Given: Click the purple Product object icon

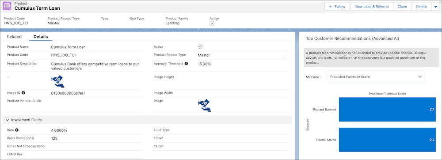Looking at the screenshot, I should click(8, 6).
